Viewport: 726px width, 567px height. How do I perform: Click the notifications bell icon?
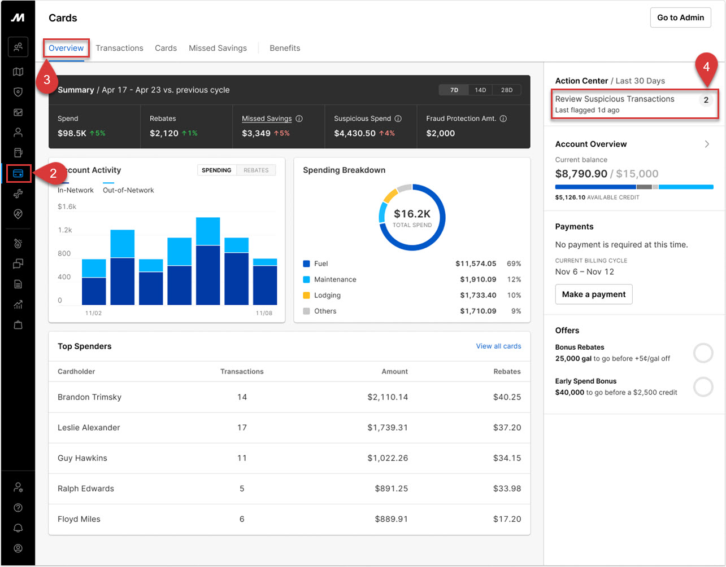pyautogui.click(x=19, y=528)
